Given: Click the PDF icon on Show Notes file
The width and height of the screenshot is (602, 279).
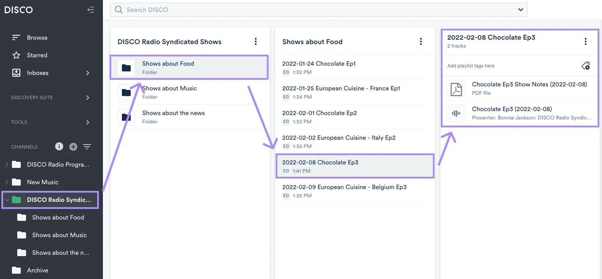Looking at the screenshot, I should coord(456,88).
